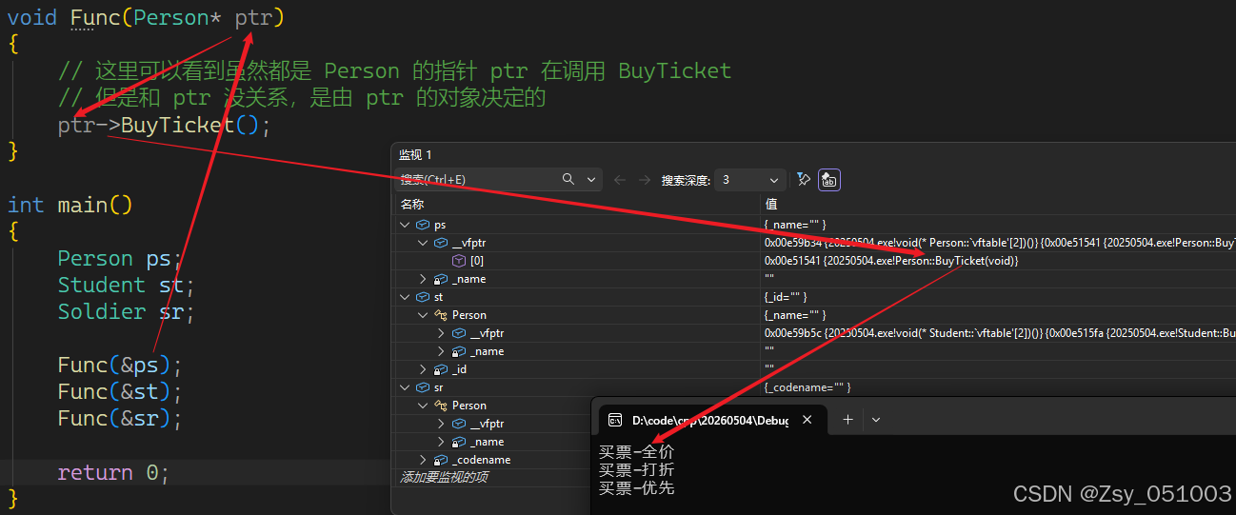This screenshot has width=1236, height=515.
Task: Expand _name under sr Person
Action: coord(442,442)
